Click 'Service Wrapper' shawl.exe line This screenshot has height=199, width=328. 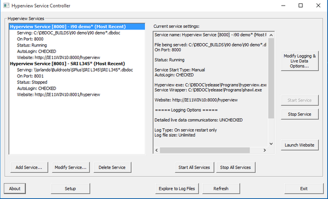tap(208, 90)
